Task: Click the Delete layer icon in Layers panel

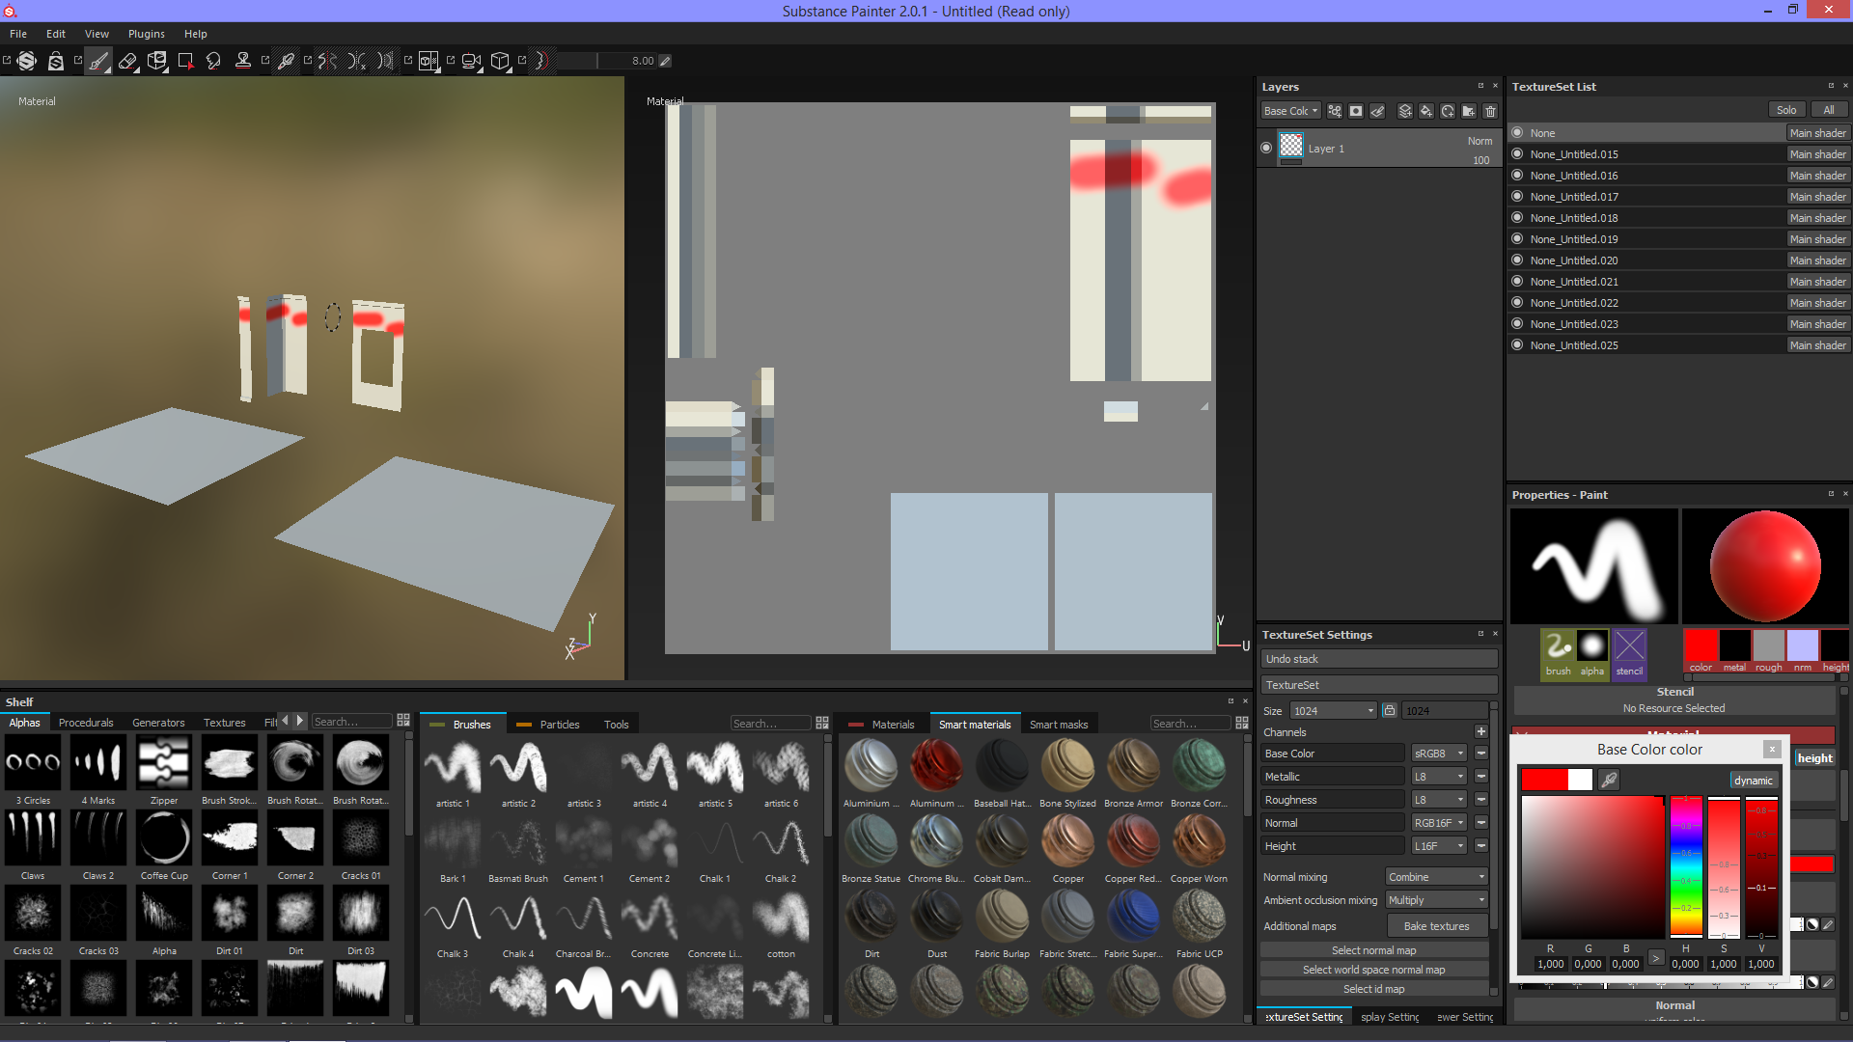Action: [x=1488, y=111]
